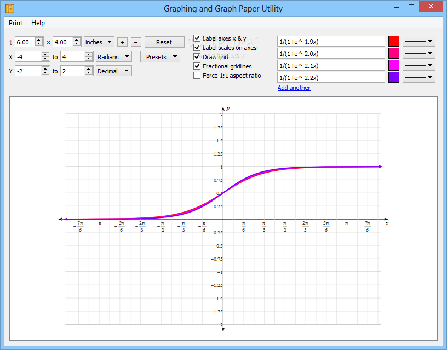This screenshot has height=350, width=447.
Task: Toggle Label axes x & y checkbox
Action: [x=197, y=38]
